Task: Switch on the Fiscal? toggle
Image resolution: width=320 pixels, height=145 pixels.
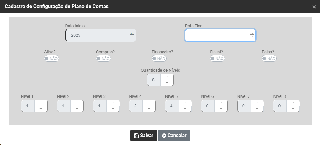Action: coord(217,58)
